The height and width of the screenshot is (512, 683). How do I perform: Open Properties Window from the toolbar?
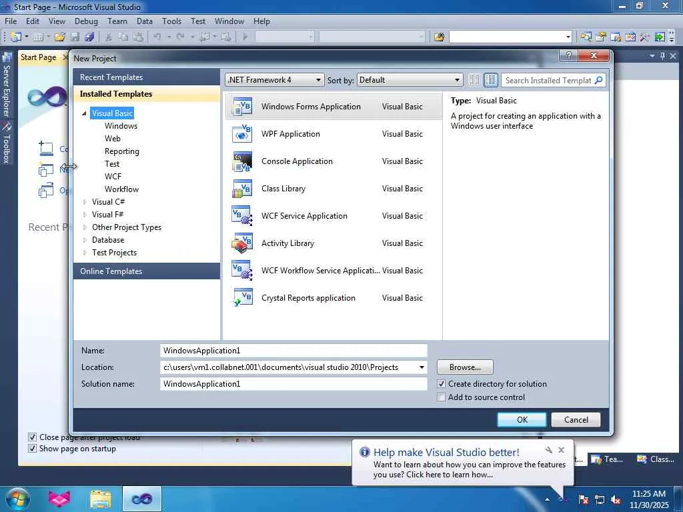pos(601,37)
